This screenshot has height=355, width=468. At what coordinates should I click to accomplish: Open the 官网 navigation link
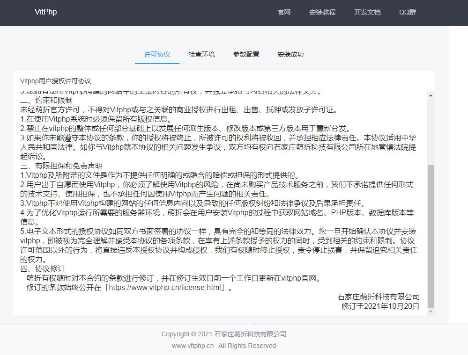click(x=284, y=12)
